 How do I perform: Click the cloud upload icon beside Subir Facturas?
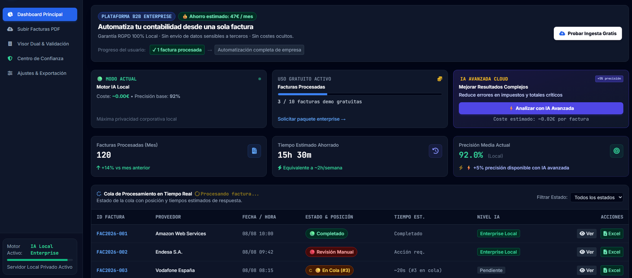pyautogui.click(x=10, y=29)
